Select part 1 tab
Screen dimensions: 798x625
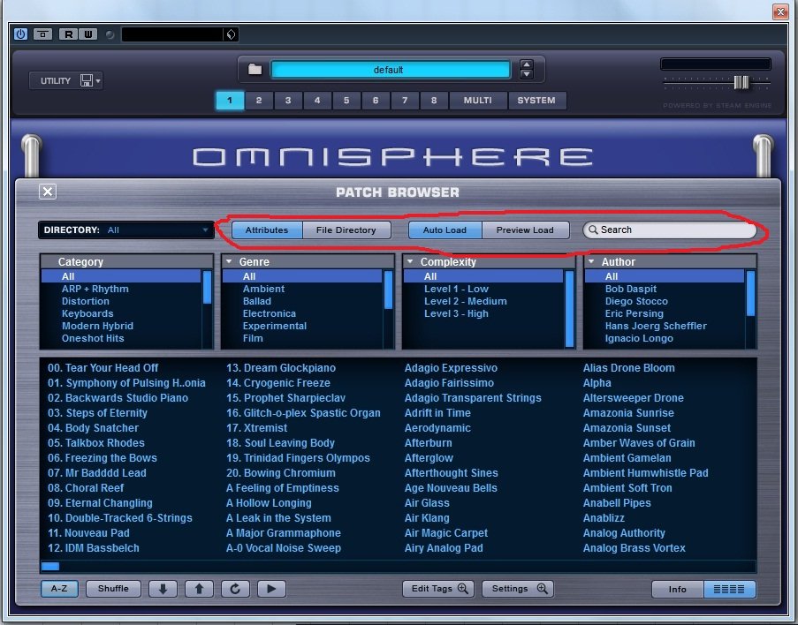(x=230, y=100)
